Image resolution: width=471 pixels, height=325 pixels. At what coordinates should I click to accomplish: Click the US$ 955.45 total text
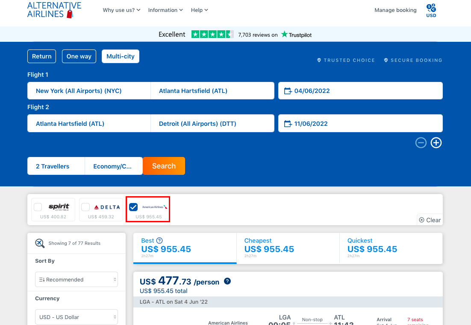pyautogui.click(x=163, y=291)
